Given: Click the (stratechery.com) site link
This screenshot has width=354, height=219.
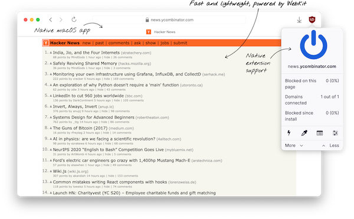Looking at the screenshot, I should tap(136, 53).
